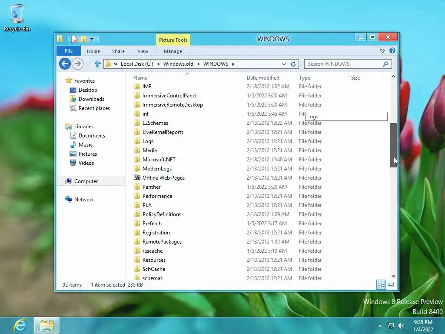Open the File tab
The image size is (445, 334).
[x=69, y=51]
